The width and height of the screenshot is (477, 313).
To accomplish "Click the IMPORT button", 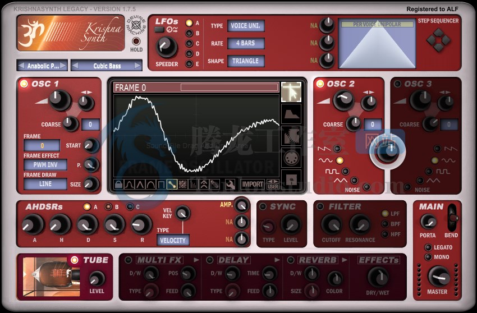I will [252, 185].
